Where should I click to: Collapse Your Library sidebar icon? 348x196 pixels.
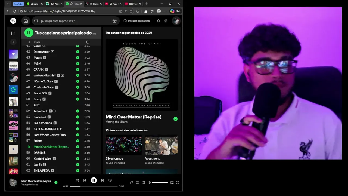pyautogui.click(x=13, y=33)
